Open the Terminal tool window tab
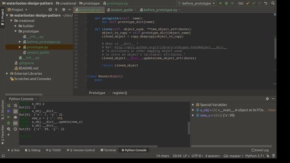 pos(108,150)
